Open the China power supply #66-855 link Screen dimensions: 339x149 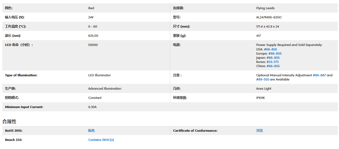point(273,66)
